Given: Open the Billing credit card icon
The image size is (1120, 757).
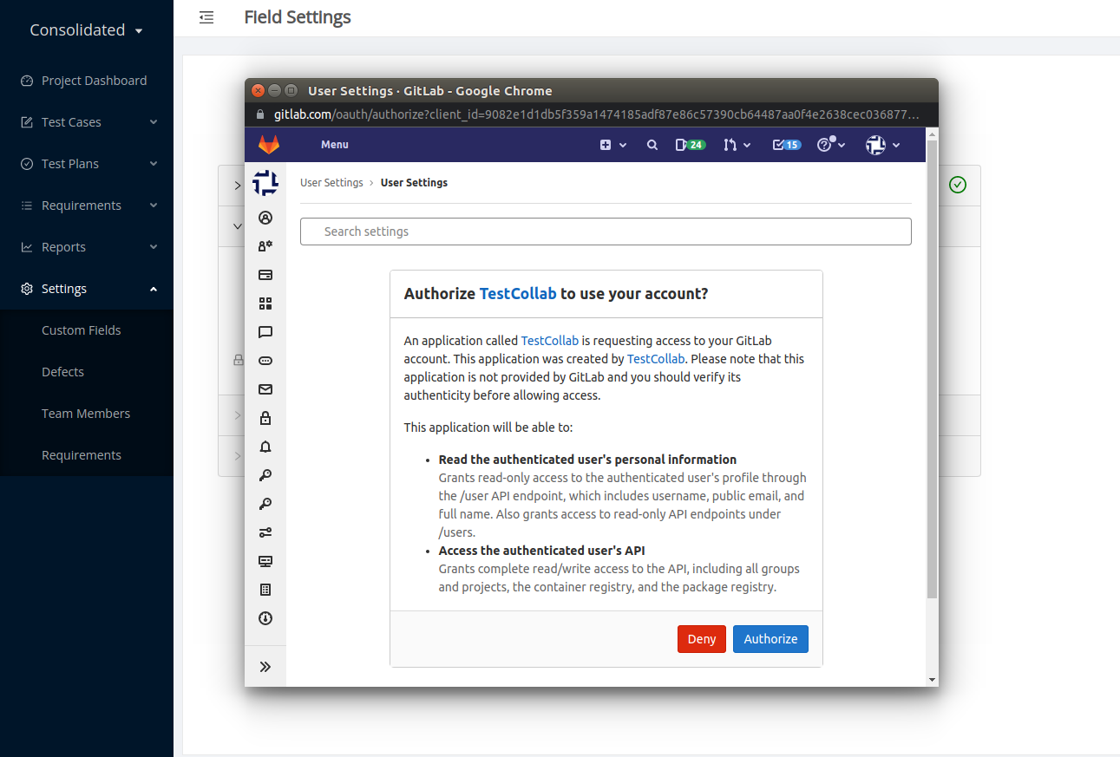Looking at the screenshot, I should coord(265,275).
